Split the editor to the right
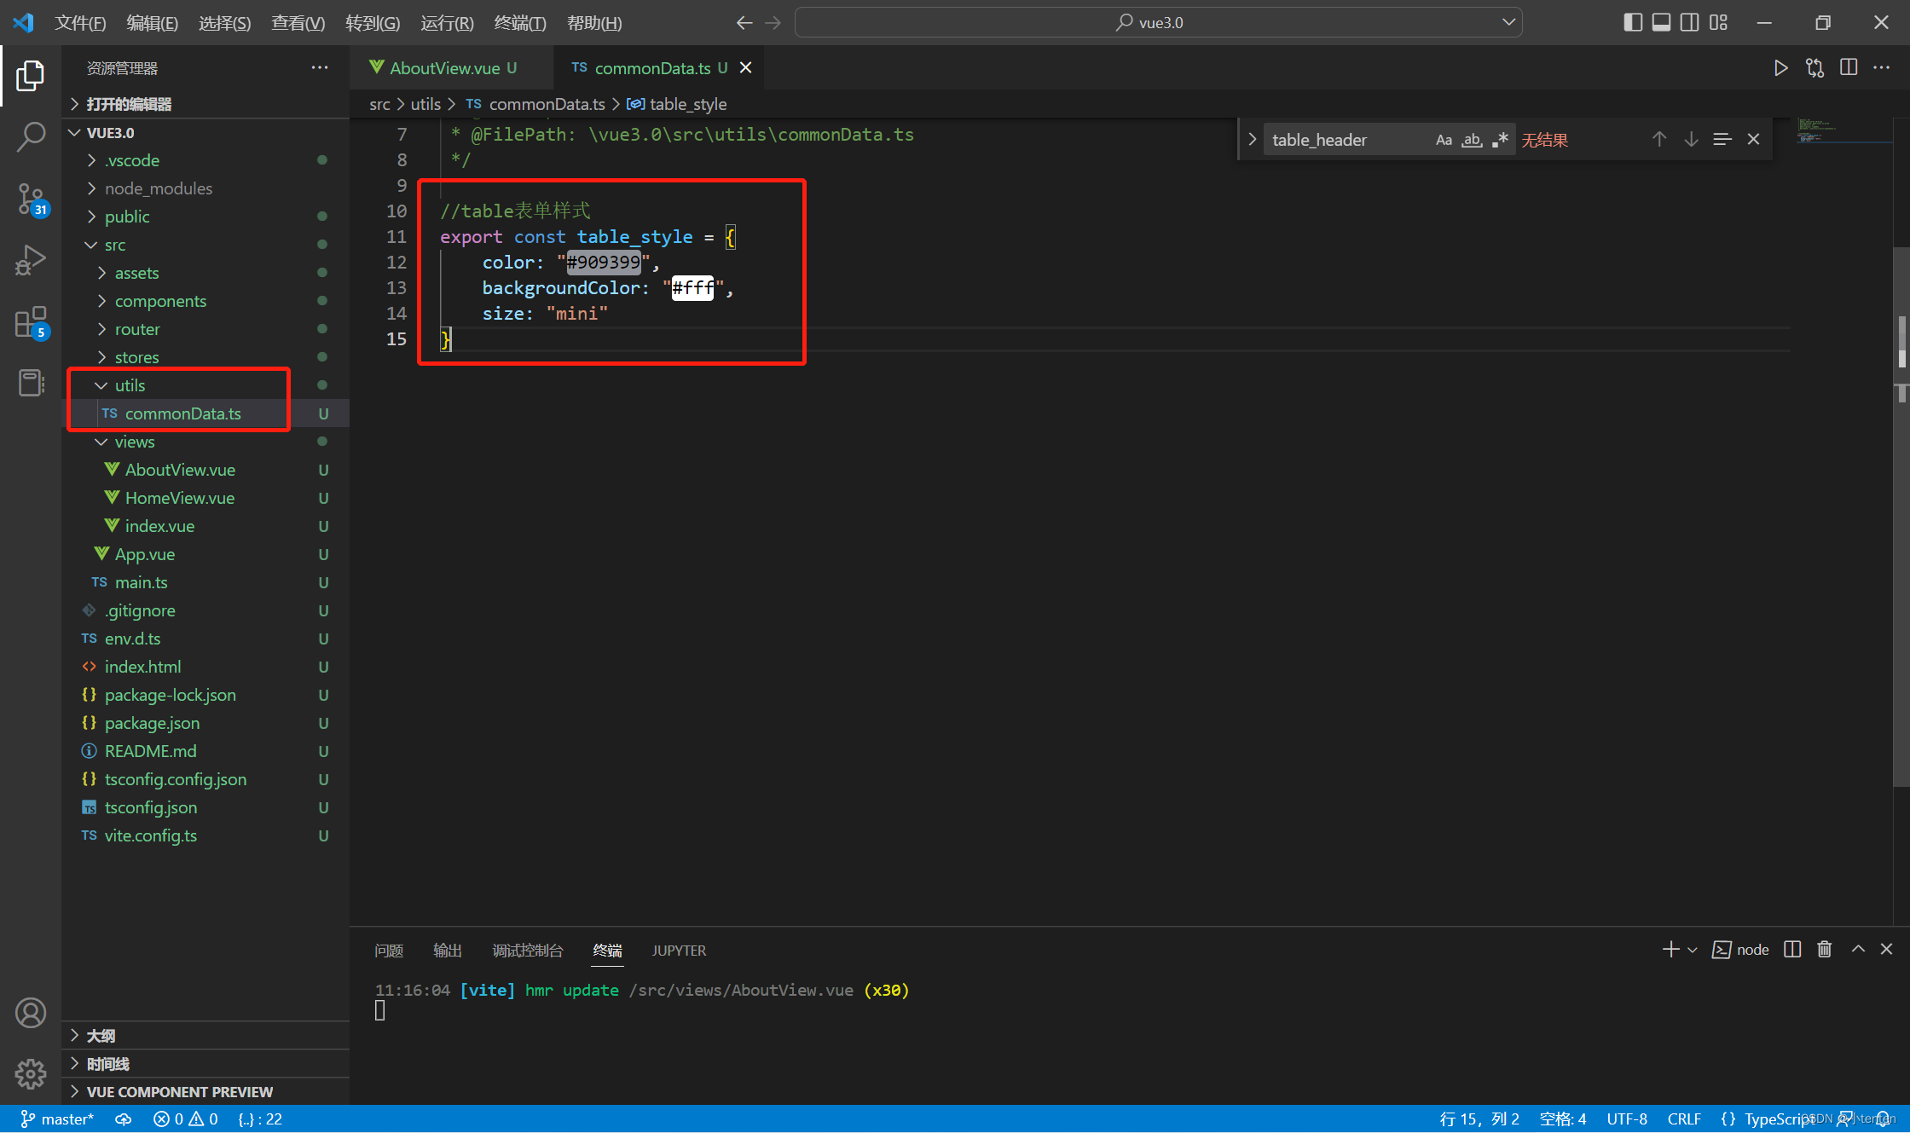 point(1849,68)
